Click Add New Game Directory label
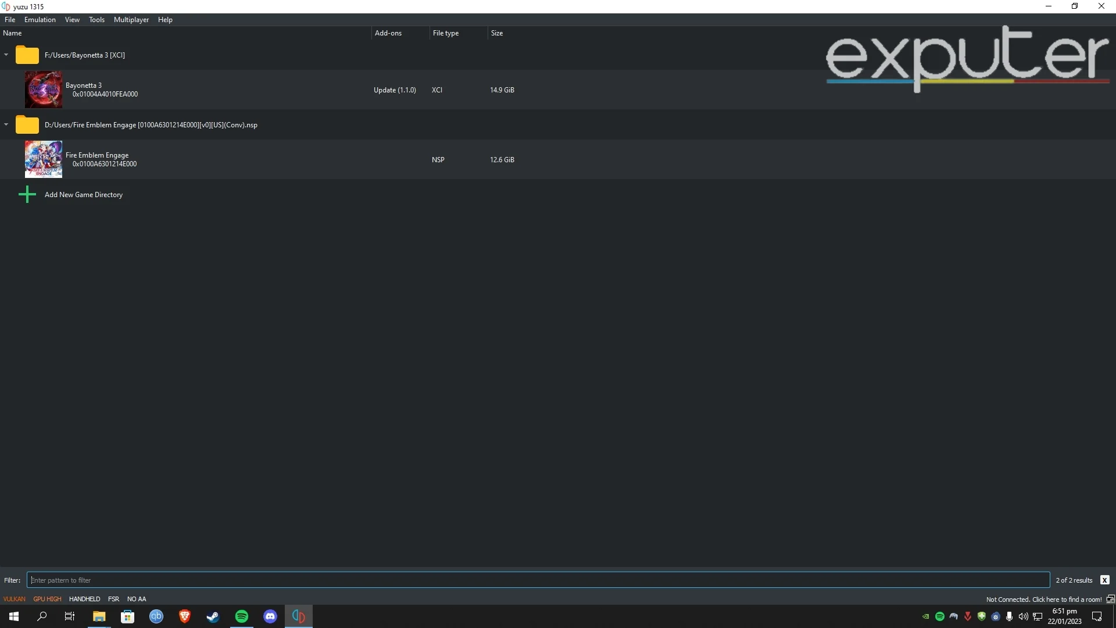The image size is (1116, 628). pyautogui.click(x=84, y=195)
